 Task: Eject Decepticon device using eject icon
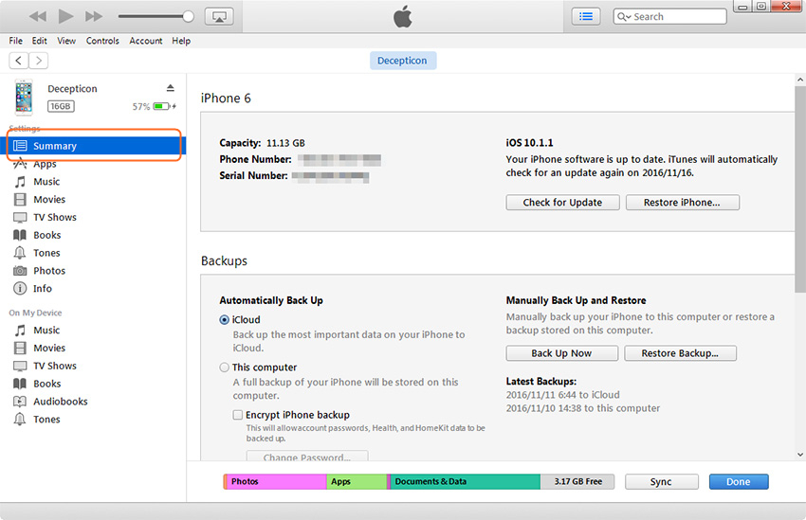tap(171, 88)
